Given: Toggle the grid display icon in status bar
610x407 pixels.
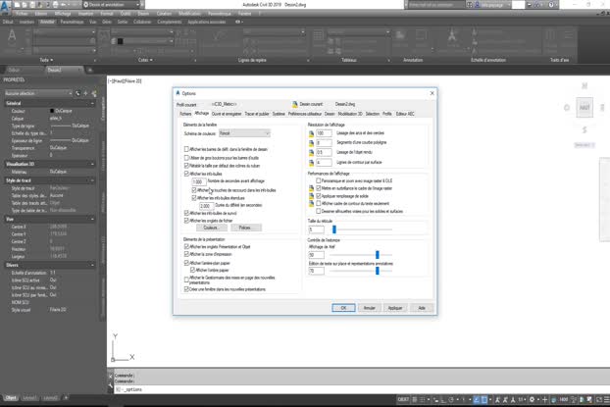Looking at the screenshot, I should (x=415, y=399).
